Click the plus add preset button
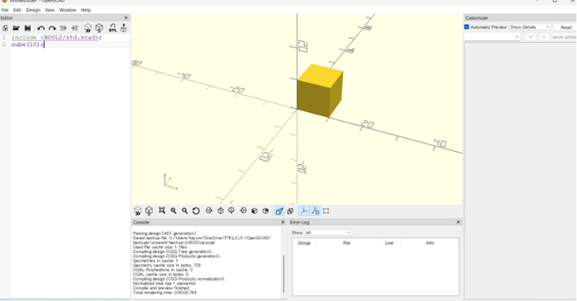 530,37
